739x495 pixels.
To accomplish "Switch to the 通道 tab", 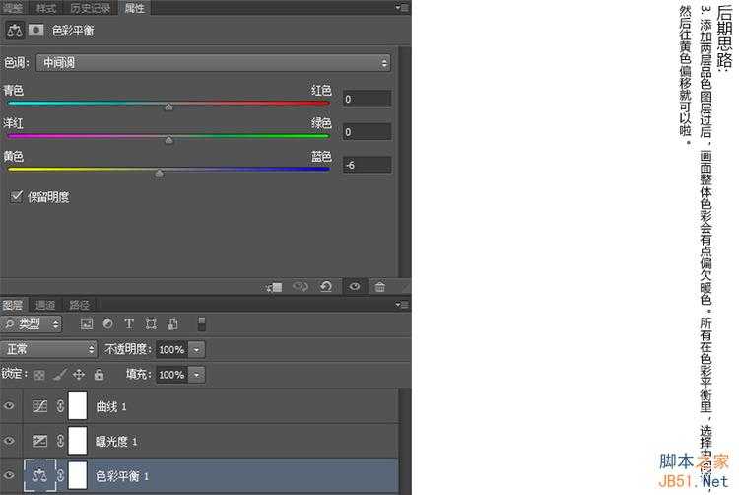I will (x=46, y=305).
